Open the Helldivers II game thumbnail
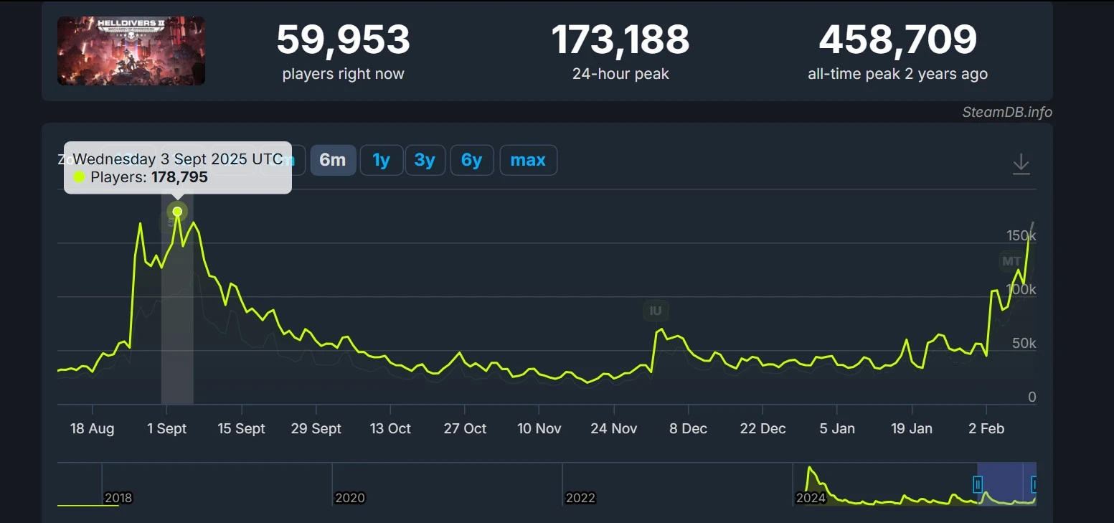This screenshot has width=1114, height=523. pos(131,51)
